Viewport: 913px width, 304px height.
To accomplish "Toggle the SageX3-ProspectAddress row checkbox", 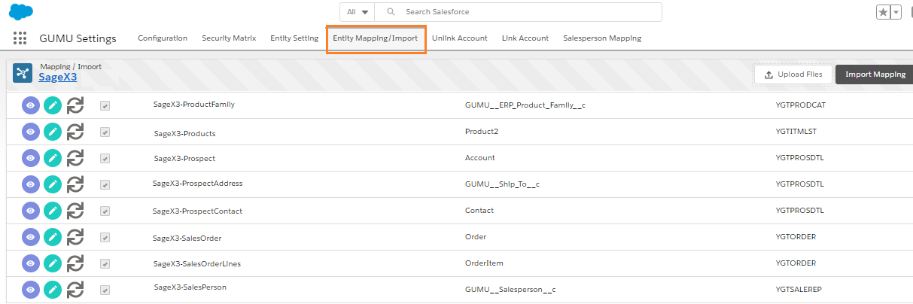I will coord(105,185).
